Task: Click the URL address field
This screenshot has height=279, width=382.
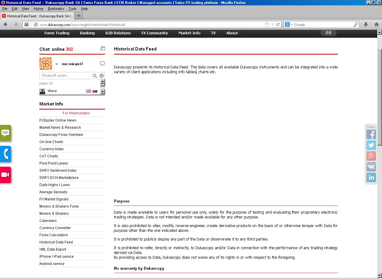Action: 151,24
